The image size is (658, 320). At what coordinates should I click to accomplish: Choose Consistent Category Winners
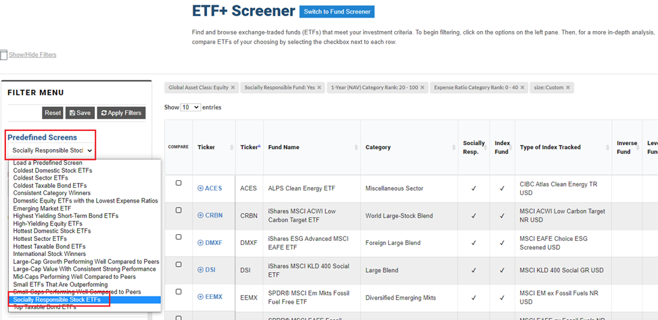click(85, 193)
